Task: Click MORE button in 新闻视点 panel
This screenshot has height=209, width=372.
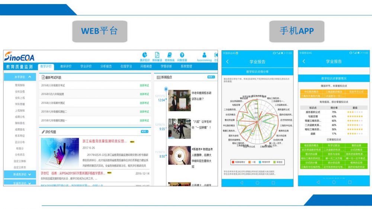Action: [211, 77]
